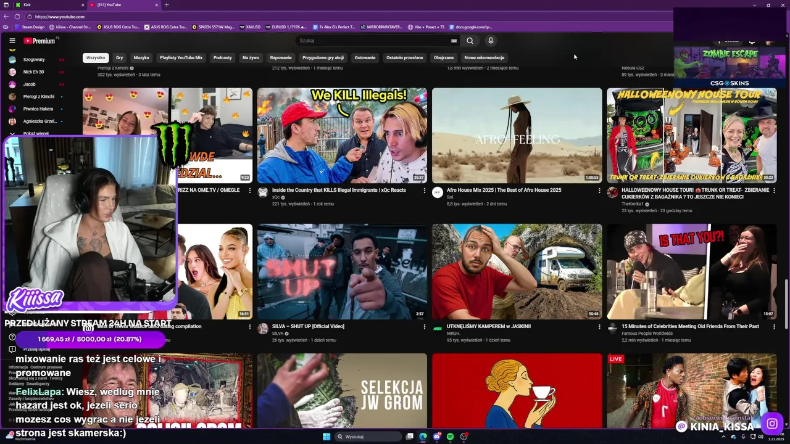Open a new browser tab
790x444 pixels.
[x=167, y=5]
